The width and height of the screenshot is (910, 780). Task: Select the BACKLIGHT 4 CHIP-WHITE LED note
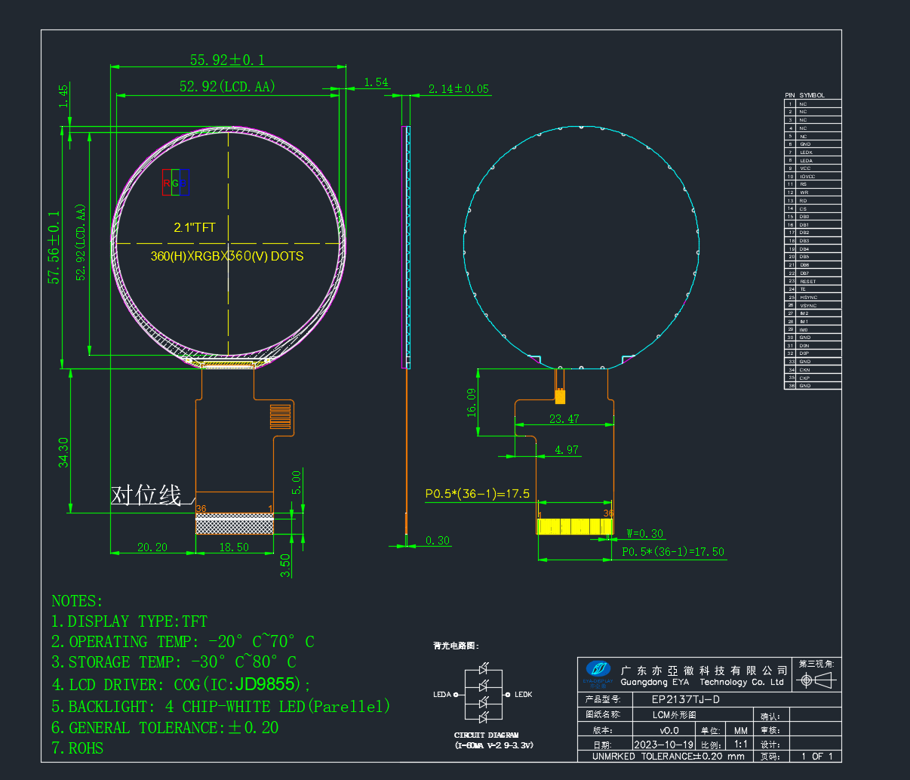click(x=221, y=707)
